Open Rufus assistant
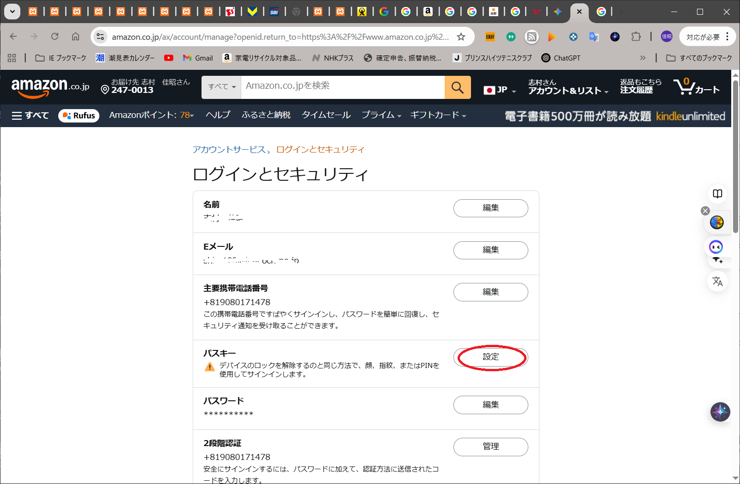 tap(79, 116)
